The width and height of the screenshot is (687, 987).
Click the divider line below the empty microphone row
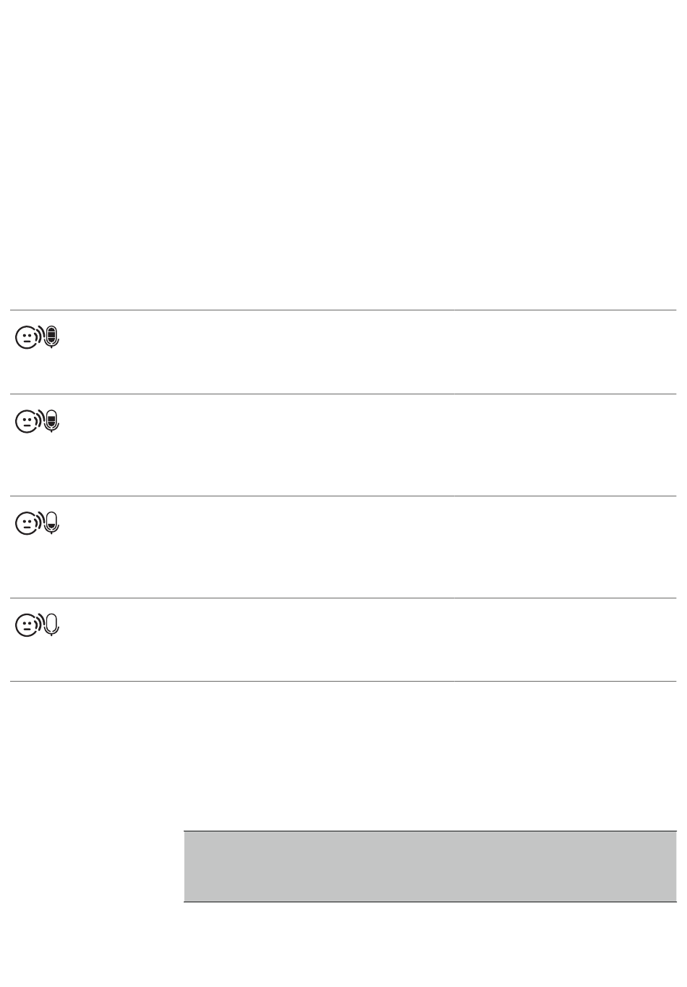pyautogui.click(x=343, y=682)
